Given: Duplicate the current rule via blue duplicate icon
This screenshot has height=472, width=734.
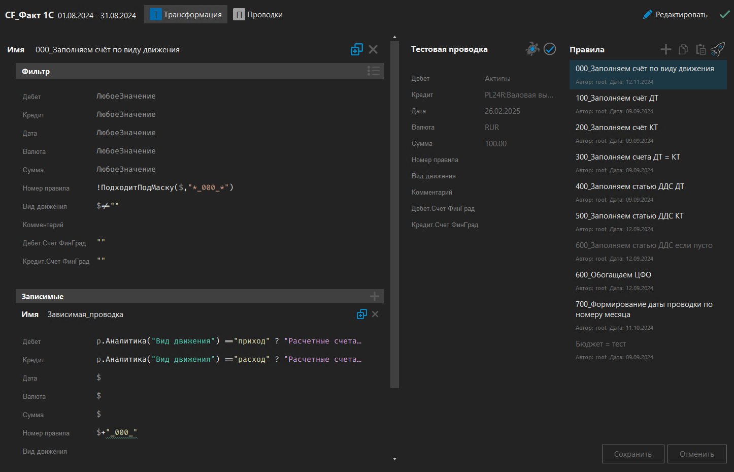Looking at the screenshot, I should click(x=357, y=49).
